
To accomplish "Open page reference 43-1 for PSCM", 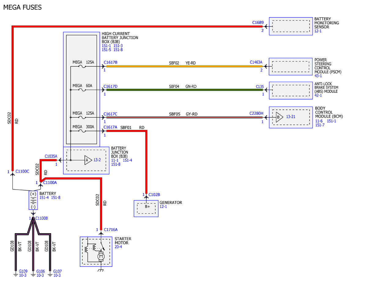I will [x=318, y=76].
